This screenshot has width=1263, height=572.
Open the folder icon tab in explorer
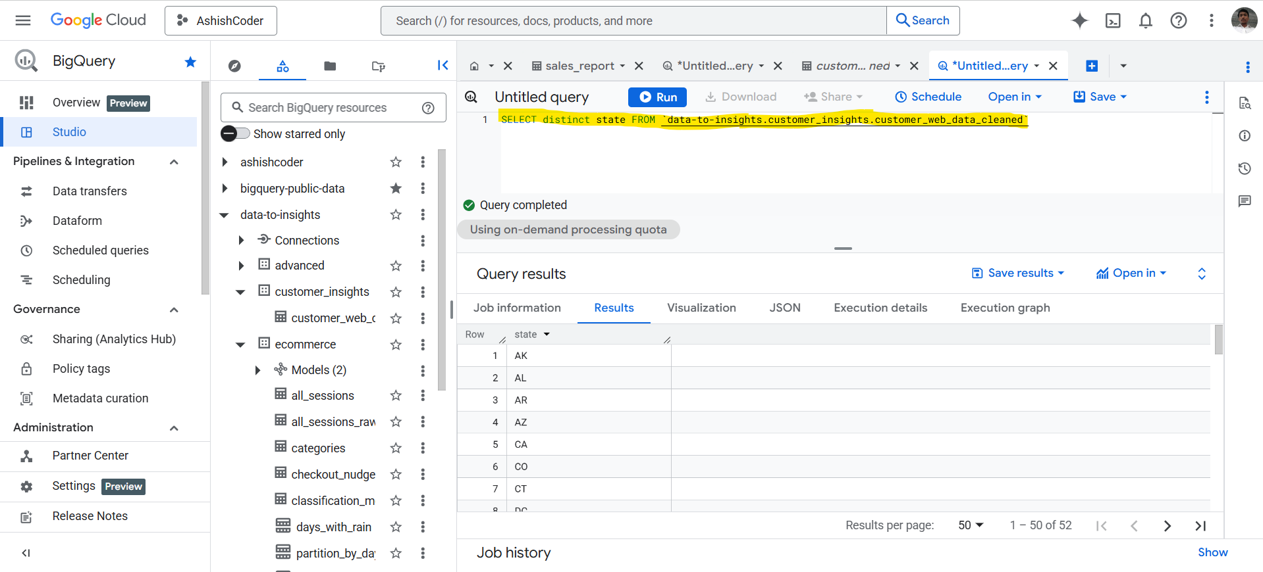(x=330, y=66)
